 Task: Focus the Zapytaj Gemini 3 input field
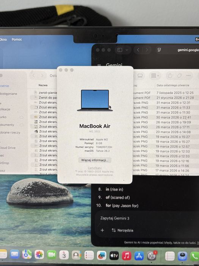click(115, 218)
